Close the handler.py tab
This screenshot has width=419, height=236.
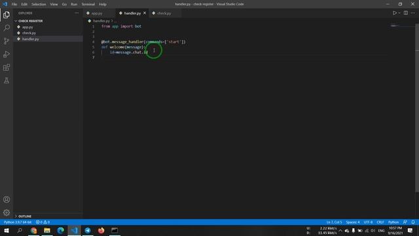[x=145, y=13]
